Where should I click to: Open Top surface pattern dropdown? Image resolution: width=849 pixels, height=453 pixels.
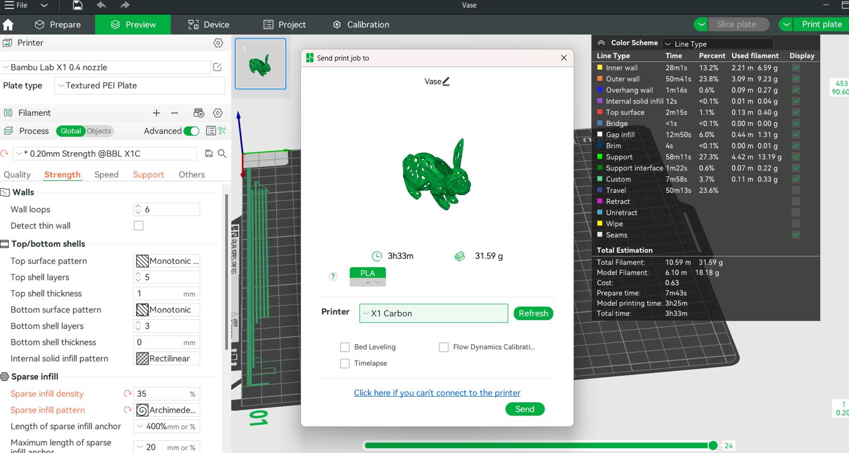click(166, 261)
